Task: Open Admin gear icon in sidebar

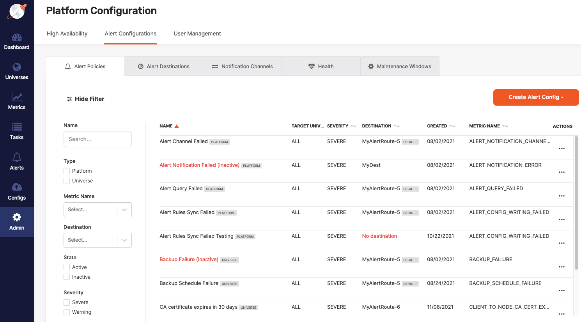Action: 17,217
